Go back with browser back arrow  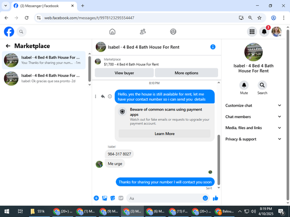tap(6, 18)
